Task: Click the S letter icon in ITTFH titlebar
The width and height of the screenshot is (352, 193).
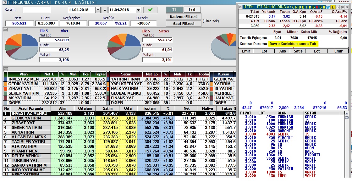Action: click(321, 7)
